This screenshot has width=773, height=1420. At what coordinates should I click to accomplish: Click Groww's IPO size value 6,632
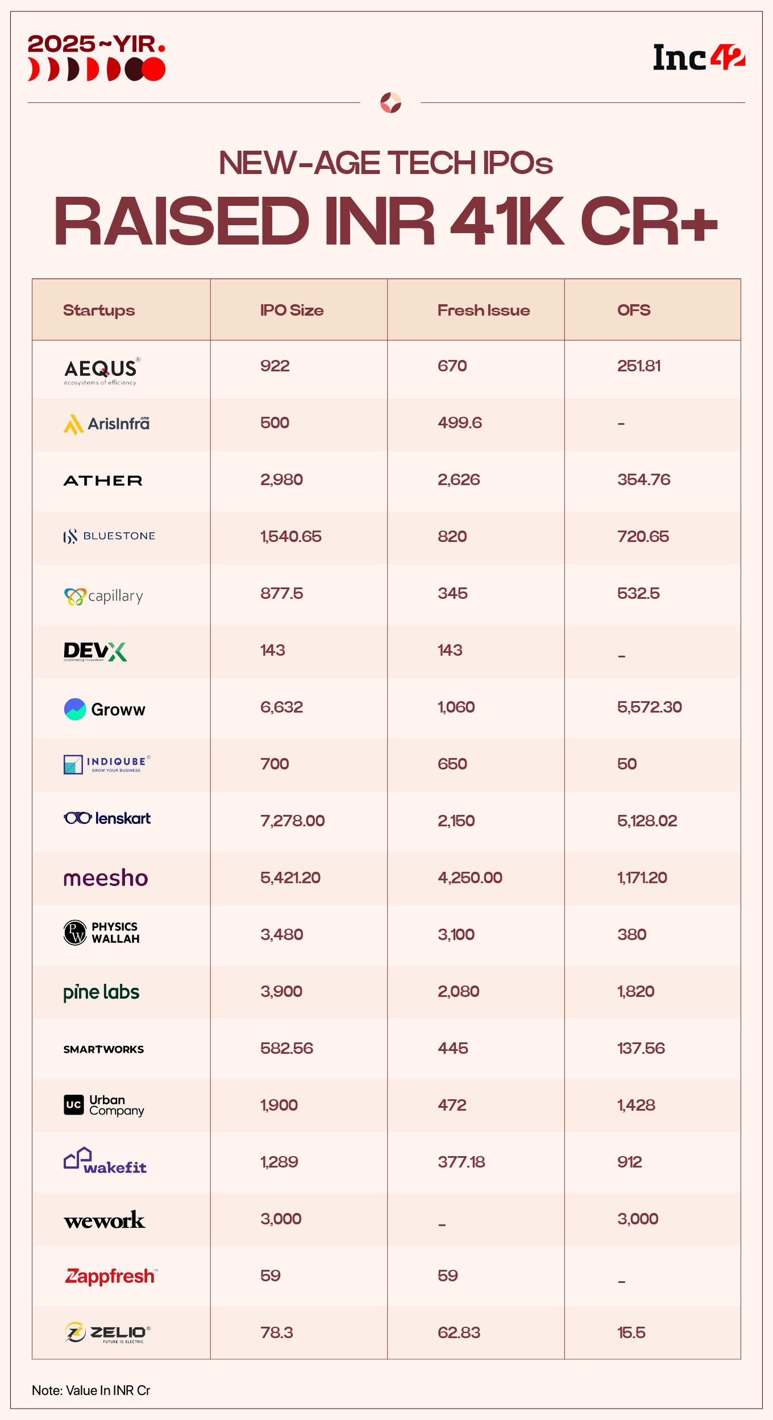(x=281, y=707)
